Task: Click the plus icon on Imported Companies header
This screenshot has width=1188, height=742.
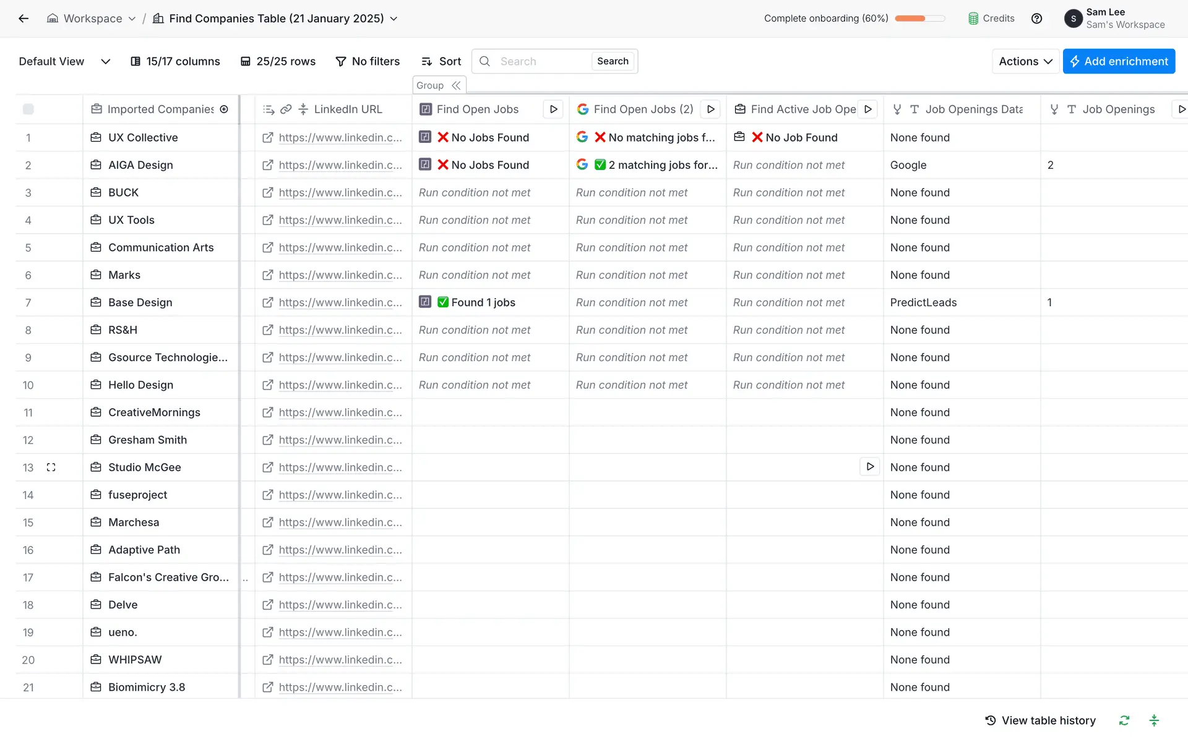Action: point(224,109)
